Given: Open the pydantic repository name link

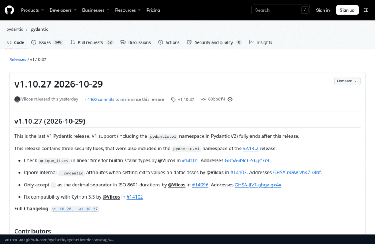Looking at the screenshot, I should point(39,29).
